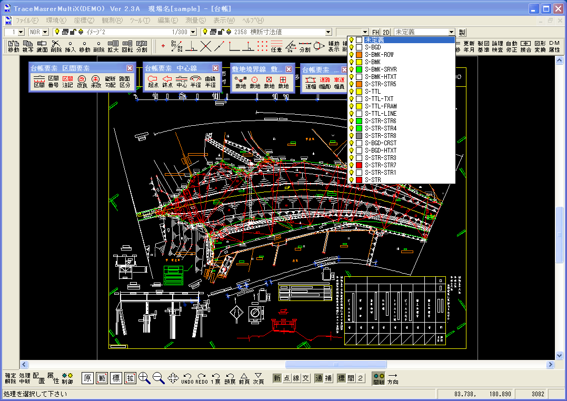Select the 未改 unimproved marker tool
The height and width of the screenshot is (401, 567).
96,82
